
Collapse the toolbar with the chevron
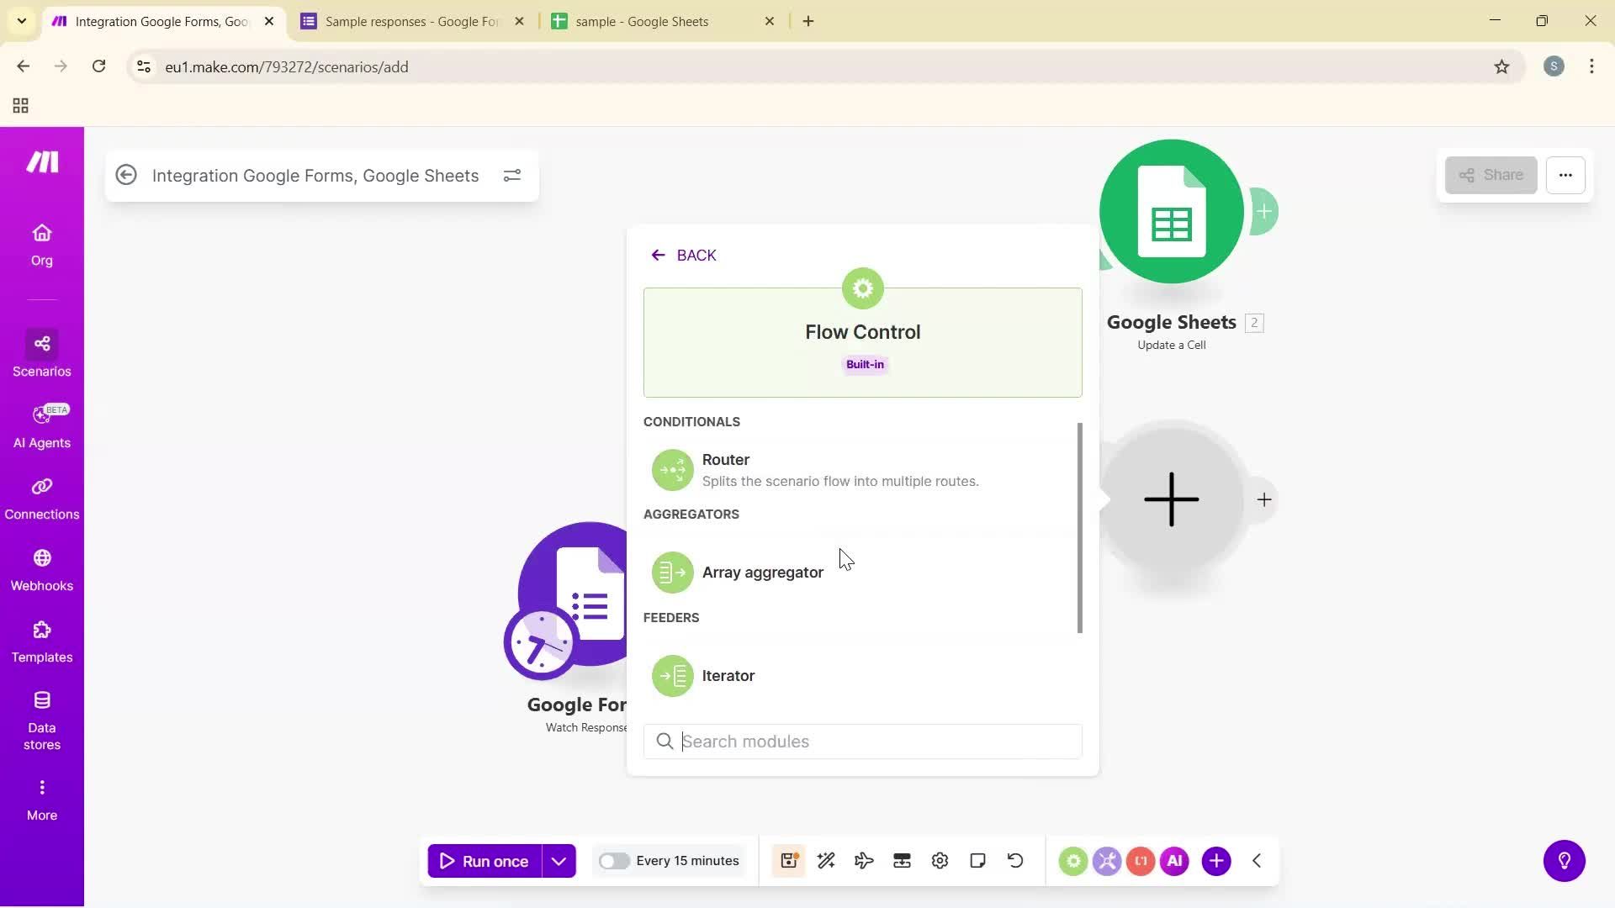[1256, 860]
